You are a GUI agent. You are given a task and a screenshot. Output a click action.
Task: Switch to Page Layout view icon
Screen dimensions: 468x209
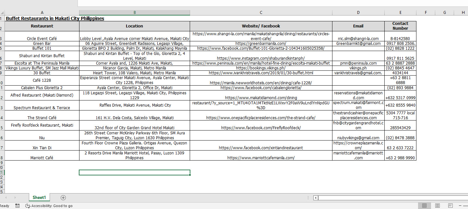click(x=437, y=206)
